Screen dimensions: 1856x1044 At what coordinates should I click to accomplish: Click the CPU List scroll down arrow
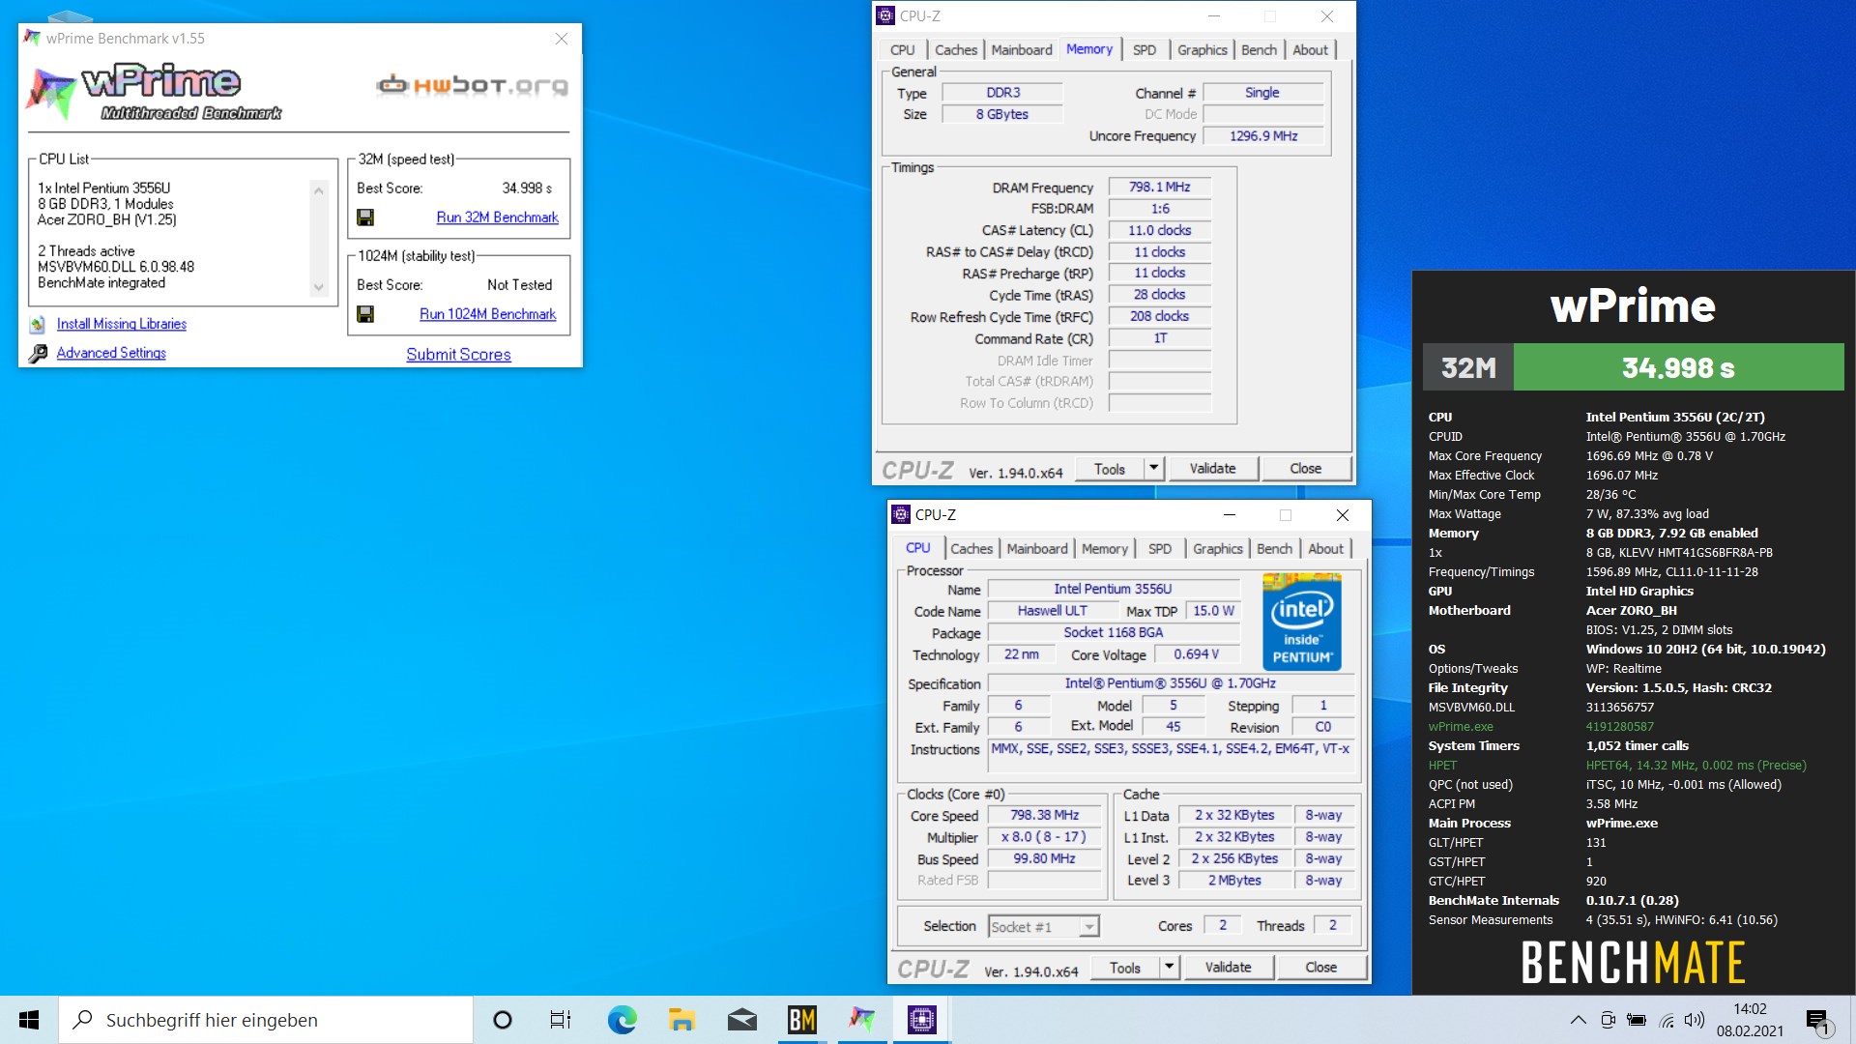point(319,287)
